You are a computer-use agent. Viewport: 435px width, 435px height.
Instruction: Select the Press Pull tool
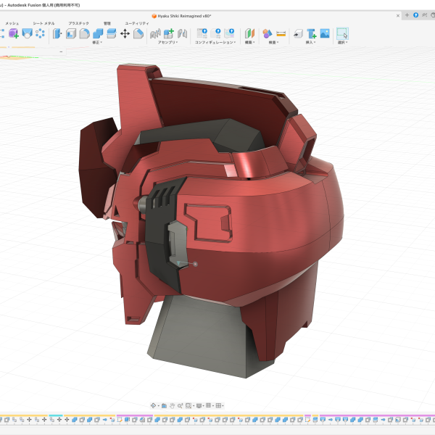tap(57, 34)
